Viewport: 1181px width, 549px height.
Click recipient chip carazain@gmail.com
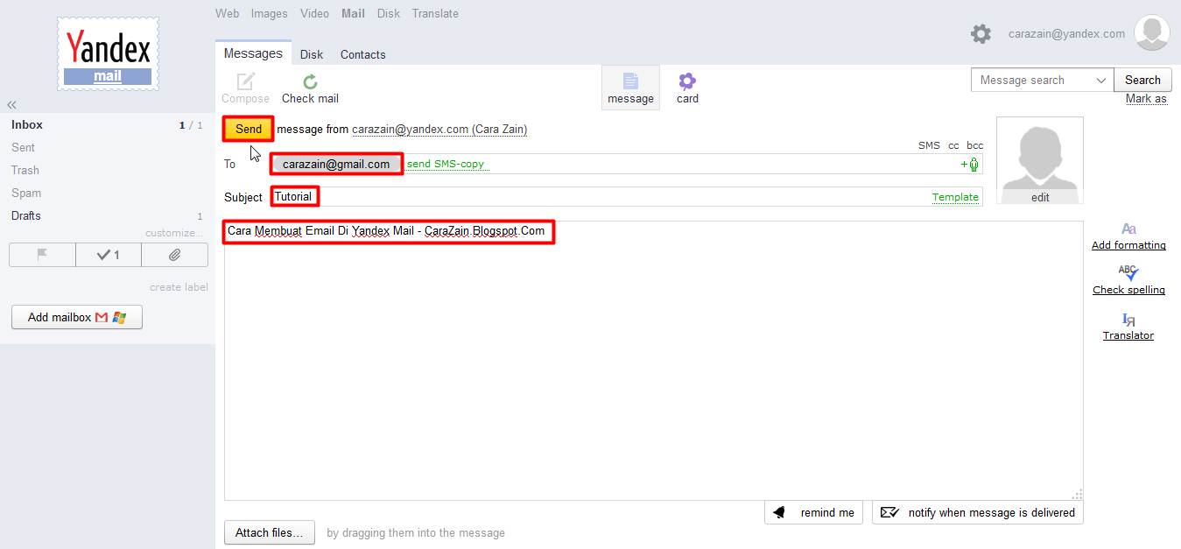[x=336, y=164]
